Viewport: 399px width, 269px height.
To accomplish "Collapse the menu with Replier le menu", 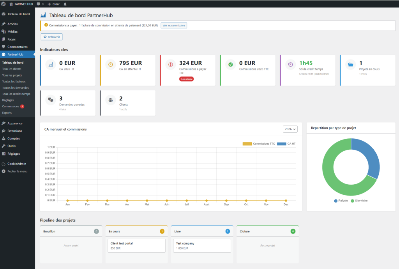I will click(14, 171).
